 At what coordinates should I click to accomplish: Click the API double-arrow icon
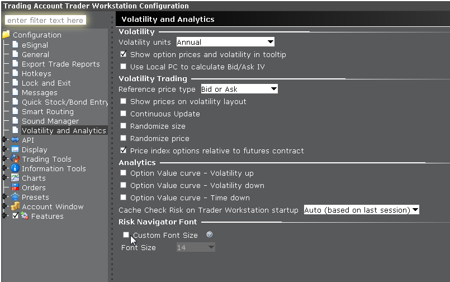point(15,140)
